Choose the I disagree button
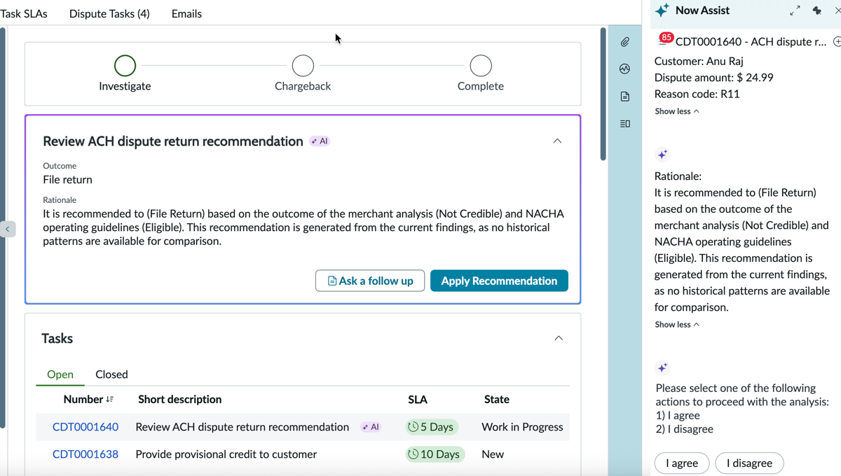The width and height of the screenshot is (841, 476). 749,463
